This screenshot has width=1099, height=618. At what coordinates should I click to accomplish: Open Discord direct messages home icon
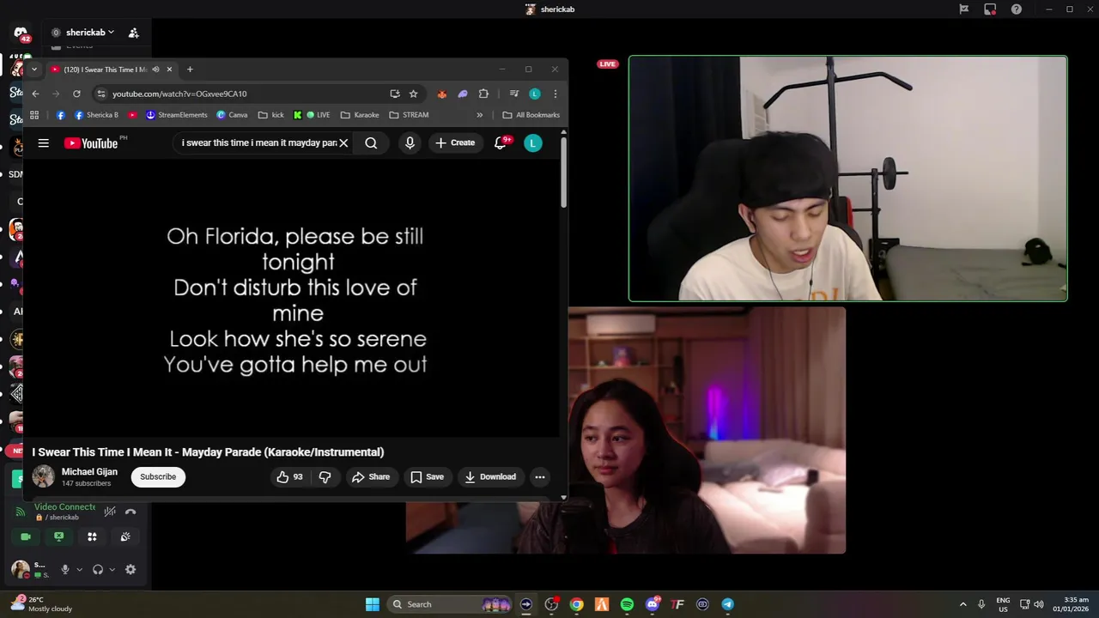tap(21, 33)
